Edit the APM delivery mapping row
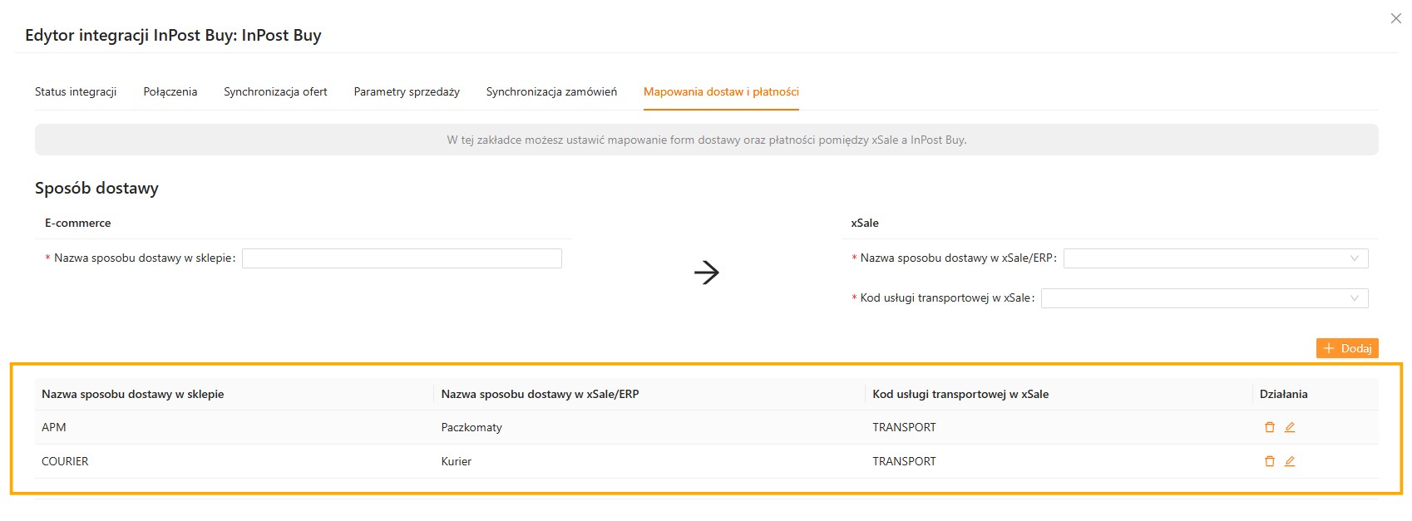Viewport: 1412px width, 521px height. point(1290,427)
